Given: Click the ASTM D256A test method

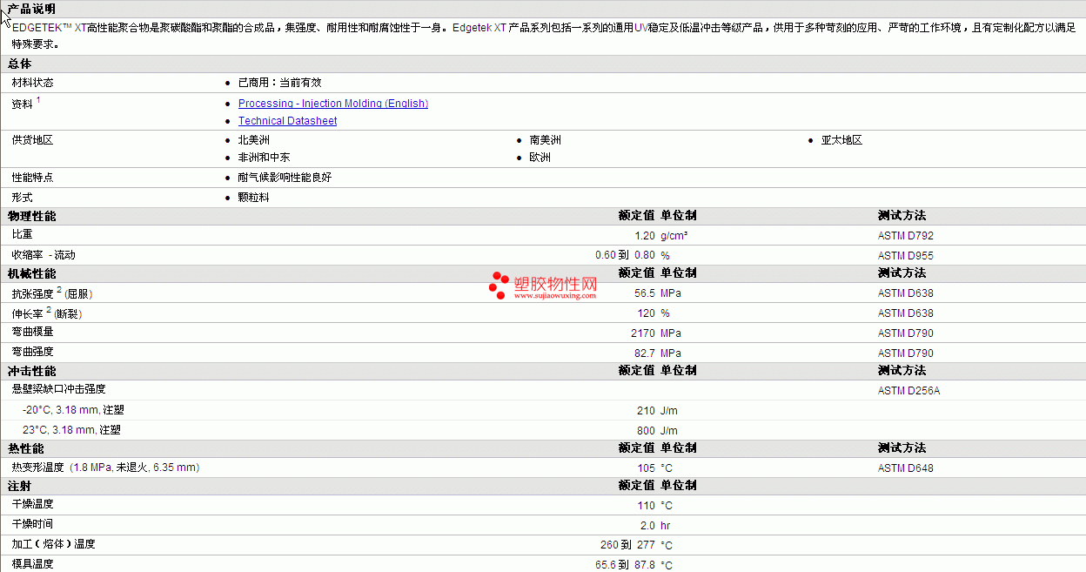Looking at the screenshot, I should tap(909, 391).
